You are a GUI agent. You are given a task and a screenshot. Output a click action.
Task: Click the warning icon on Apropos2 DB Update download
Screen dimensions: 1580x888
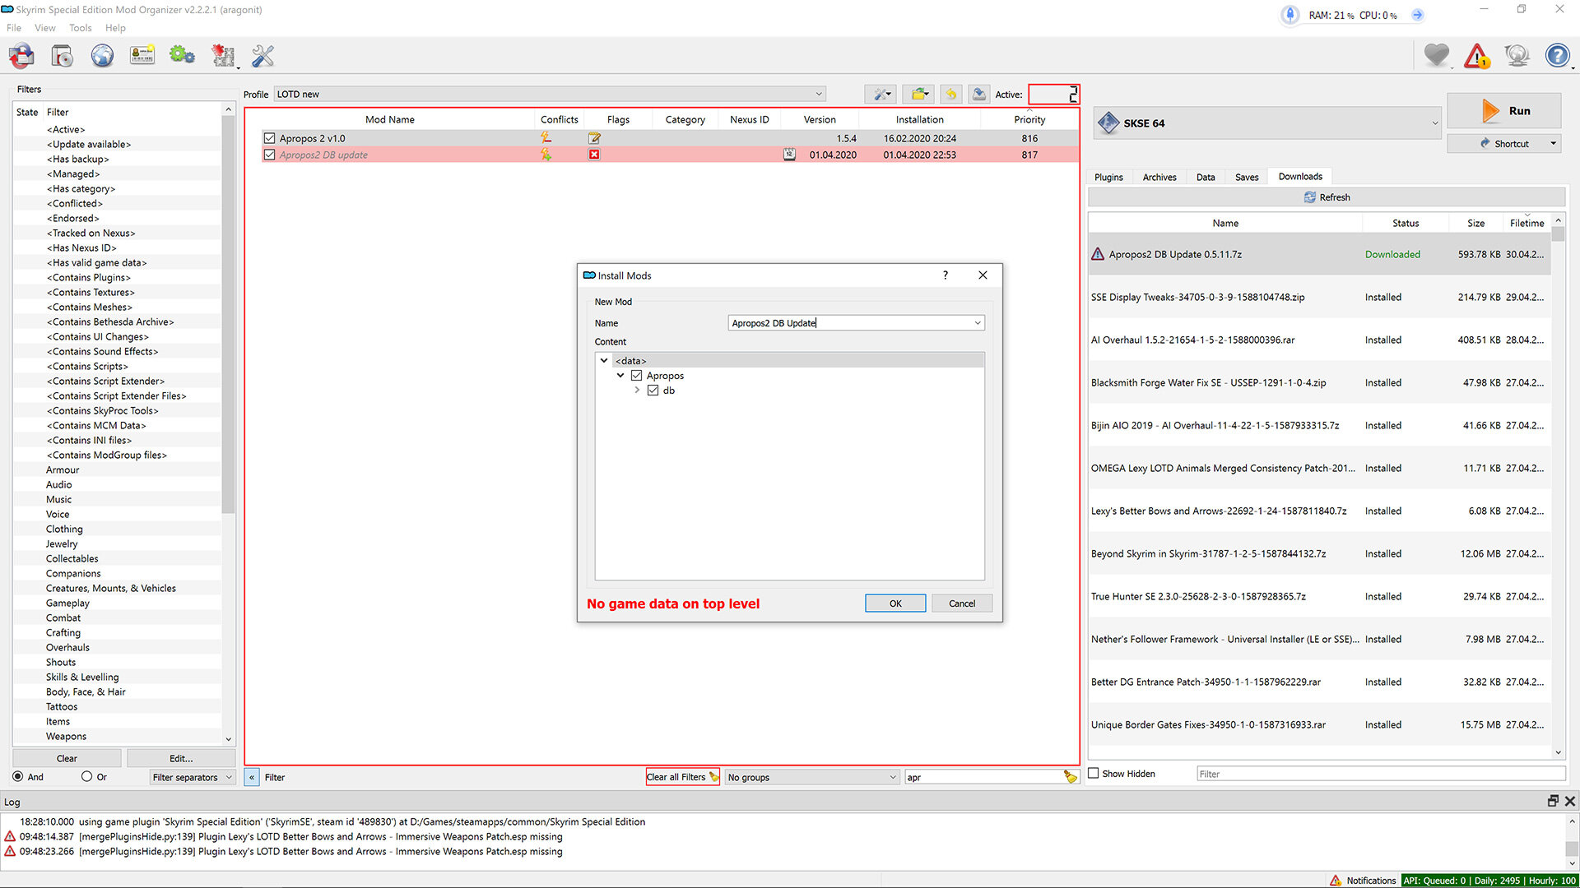1098,254
